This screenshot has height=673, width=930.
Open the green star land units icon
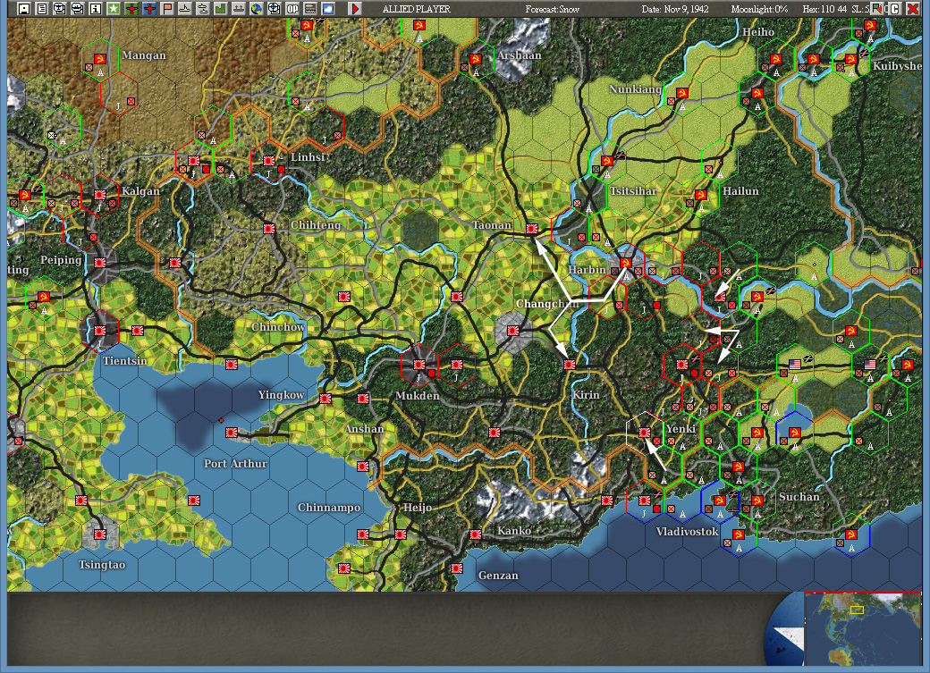tap(114, 9)
